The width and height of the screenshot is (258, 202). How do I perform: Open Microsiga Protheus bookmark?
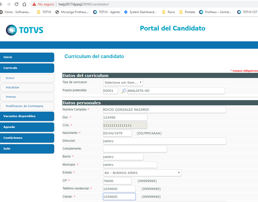[x=72, y=12]
